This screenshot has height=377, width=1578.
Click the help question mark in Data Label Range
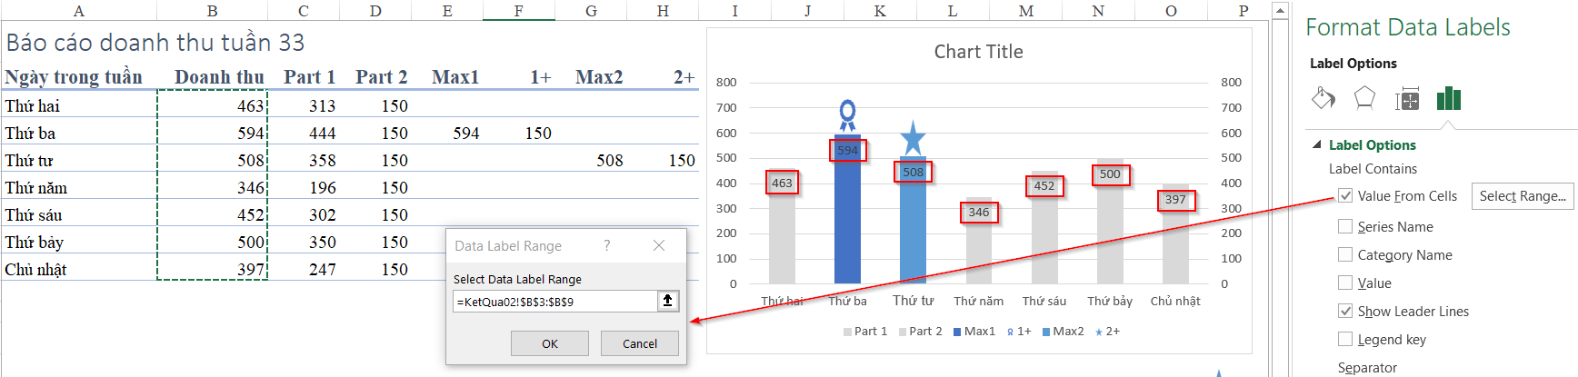point(607,245)
